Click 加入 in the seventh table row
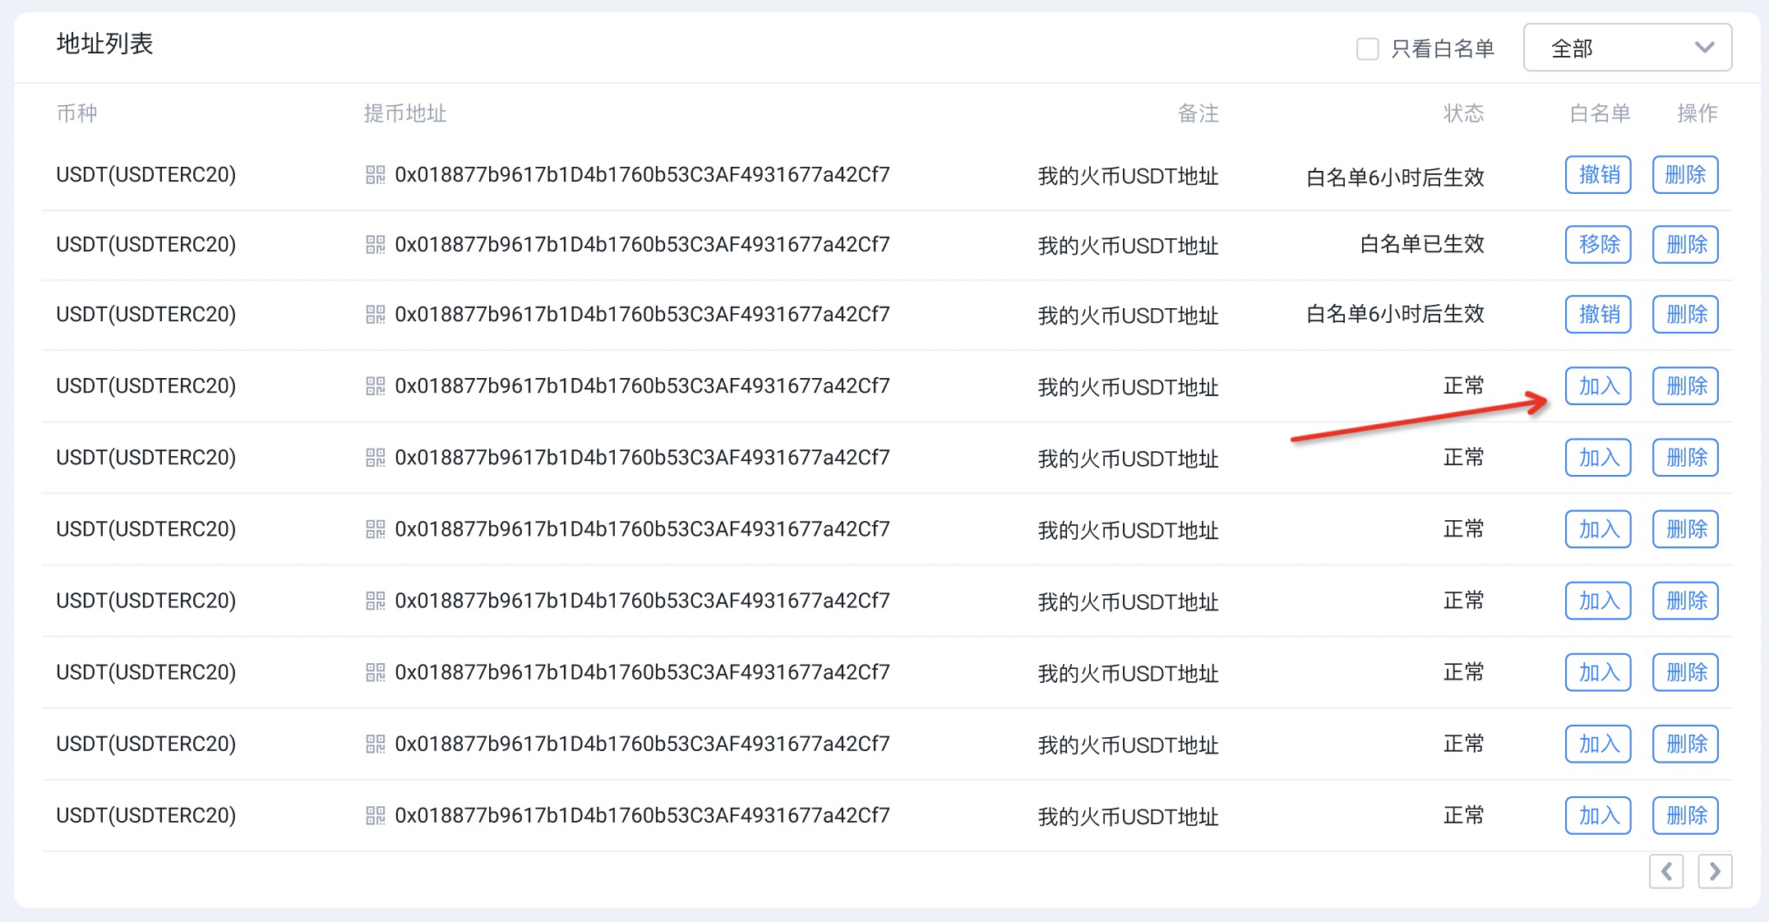1769x922 pixels. (x=1598, y=601)
